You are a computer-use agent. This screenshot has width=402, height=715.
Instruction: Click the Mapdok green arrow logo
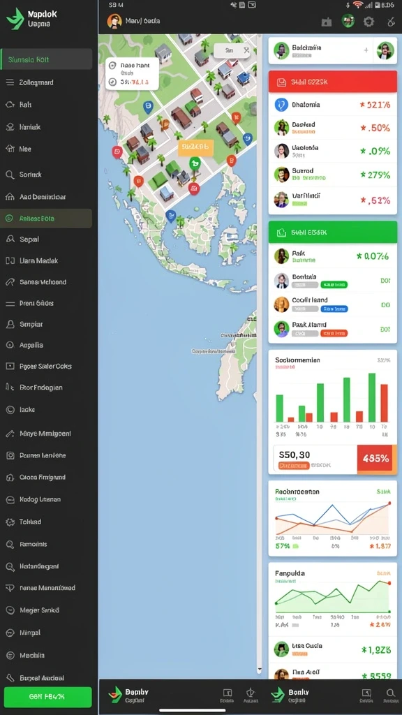[15, 19]
